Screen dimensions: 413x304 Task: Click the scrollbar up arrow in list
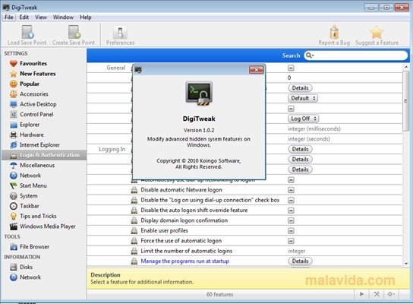tap(406, 67)
